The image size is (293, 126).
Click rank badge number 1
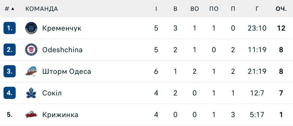pos(10,28)
